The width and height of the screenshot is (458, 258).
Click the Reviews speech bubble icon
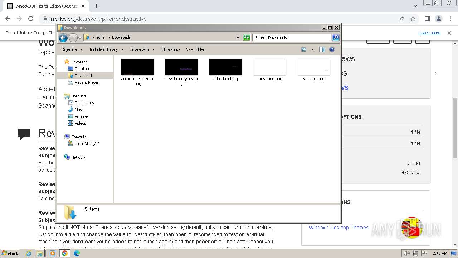point(24,134)
